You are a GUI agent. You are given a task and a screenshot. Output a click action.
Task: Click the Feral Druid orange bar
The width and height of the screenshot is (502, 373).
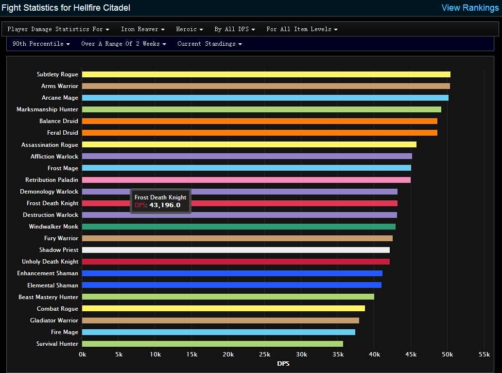pyautogui.click(x=260, y=133)
